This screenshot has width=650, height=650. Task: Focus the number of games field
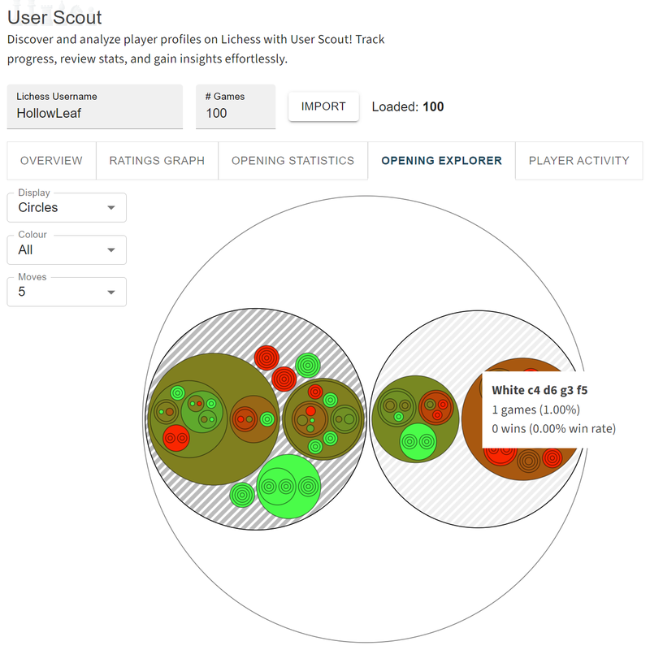pos(236,113)
